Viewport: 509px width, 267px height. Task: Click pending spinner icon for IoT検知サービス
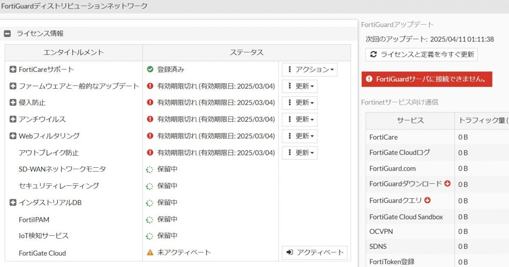pos(150,236)
